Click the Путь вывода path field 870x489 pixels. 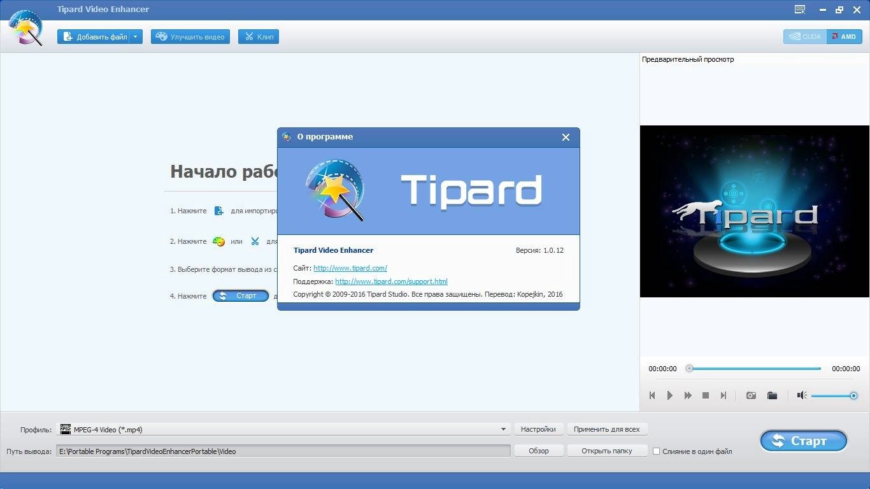pyautogui.click(x=283, y=451)
